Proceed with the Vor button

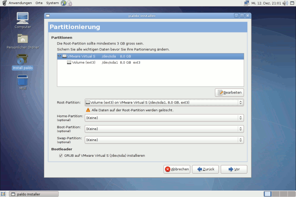234,170
